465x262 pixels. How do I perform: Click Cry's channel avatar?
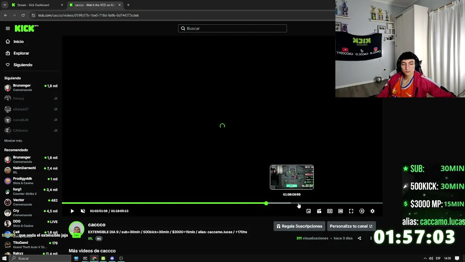[8, 213]
